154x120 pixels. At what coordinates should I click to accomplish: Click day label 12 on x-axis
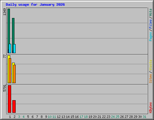tap(59, 117)
